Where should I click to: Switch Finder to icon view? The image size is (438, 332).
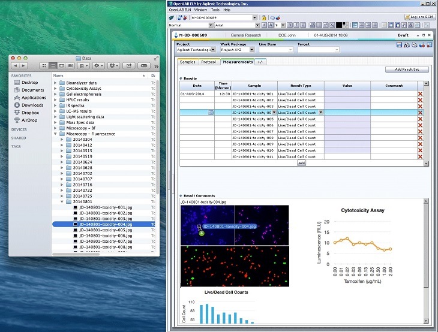tap(44, 66)
